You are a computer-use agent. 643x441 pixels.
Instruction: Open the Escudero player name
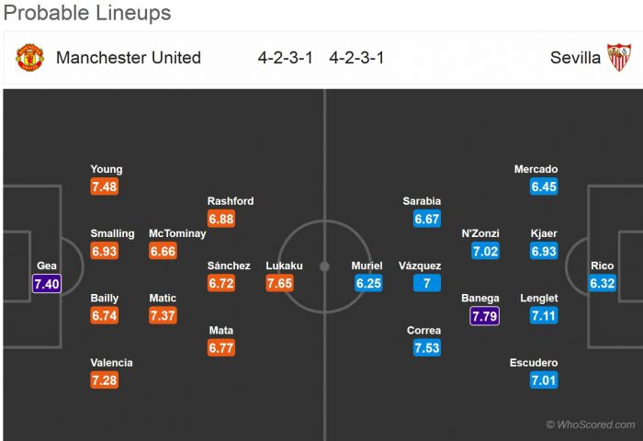click(534, 362)
